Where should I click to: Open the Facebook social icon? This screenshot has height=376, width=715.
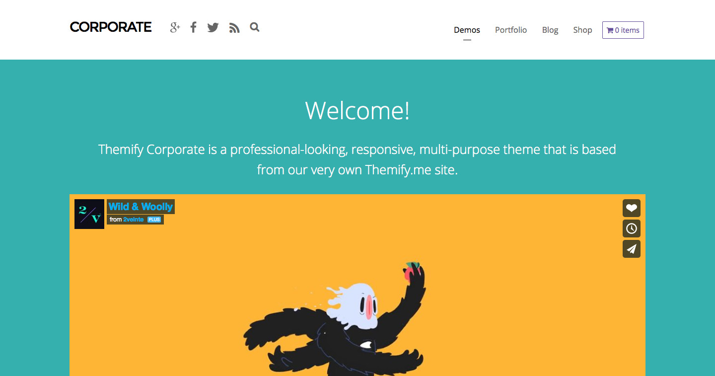(x=194, y=27)
